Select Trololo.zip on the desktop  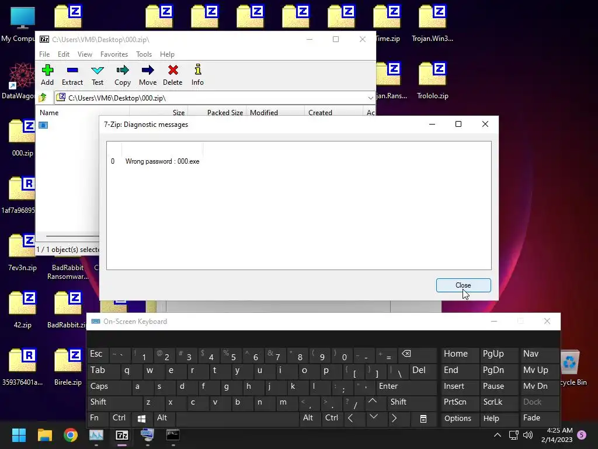(433, 81)
